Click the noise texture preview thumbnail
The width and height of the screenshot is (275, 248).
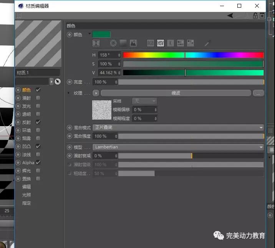click(101, 110)
